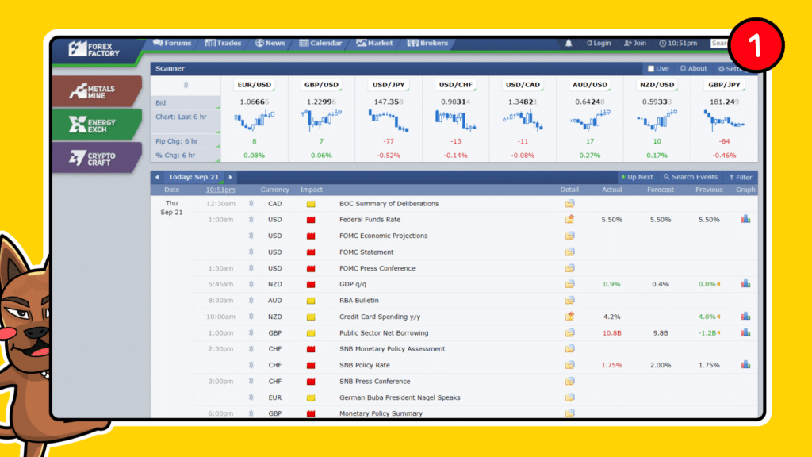This screenshot has height=457, width=812.
Task: Click the right arrow next to Today: Sep 21
Action: click(230, 176)
